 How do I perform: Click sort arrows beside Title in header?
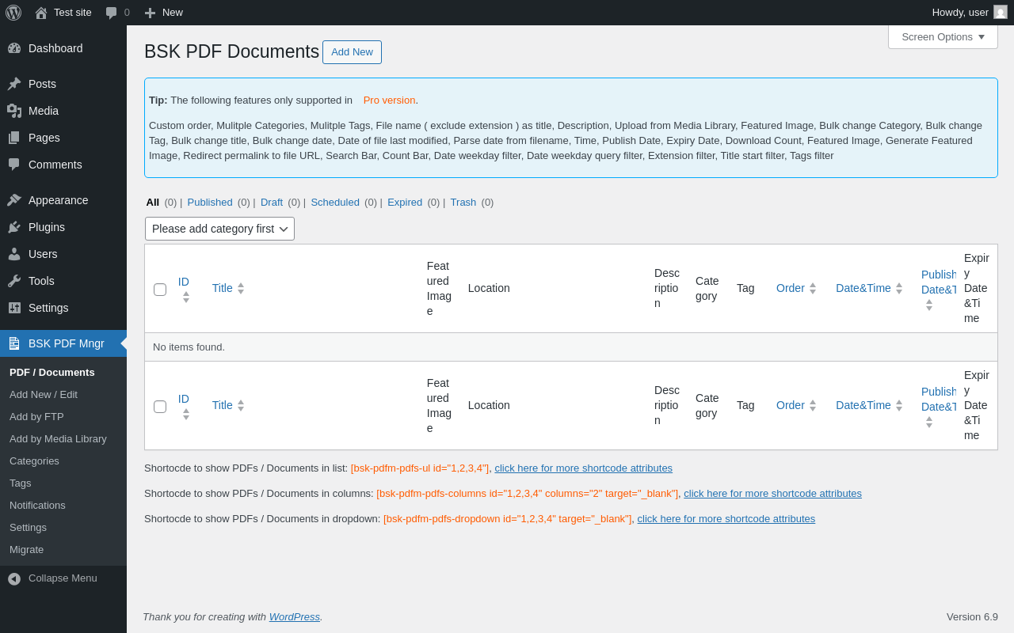point(241,288)
